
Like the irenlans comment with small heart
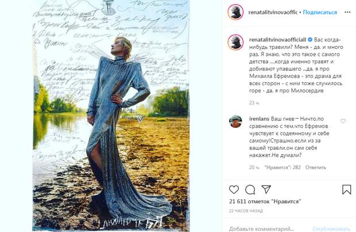tap(343, 121)
